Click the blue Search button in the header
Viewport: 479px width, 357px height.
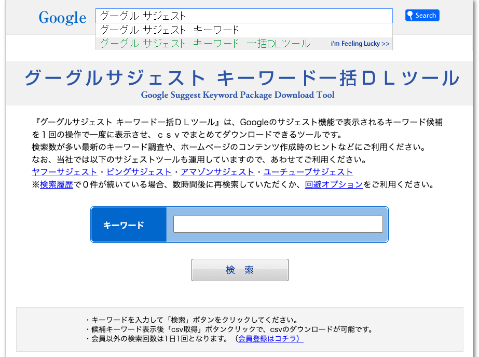coord(422,15)
